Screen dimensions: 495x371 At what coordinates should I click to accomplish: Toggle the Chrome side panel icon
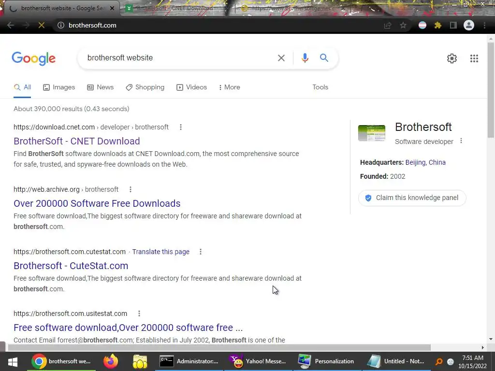(453, 25)
